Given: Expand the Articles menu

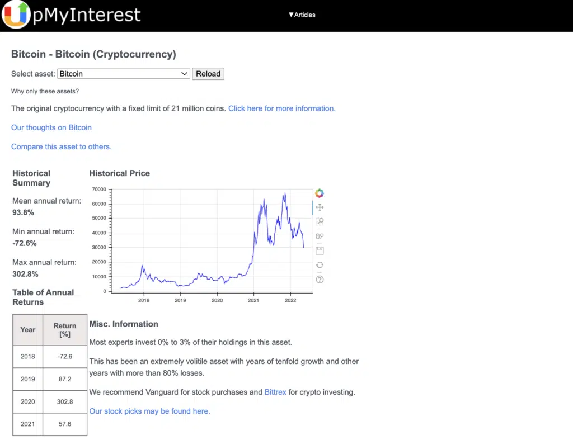Looking at the screenshot, I should coord(302,15).
